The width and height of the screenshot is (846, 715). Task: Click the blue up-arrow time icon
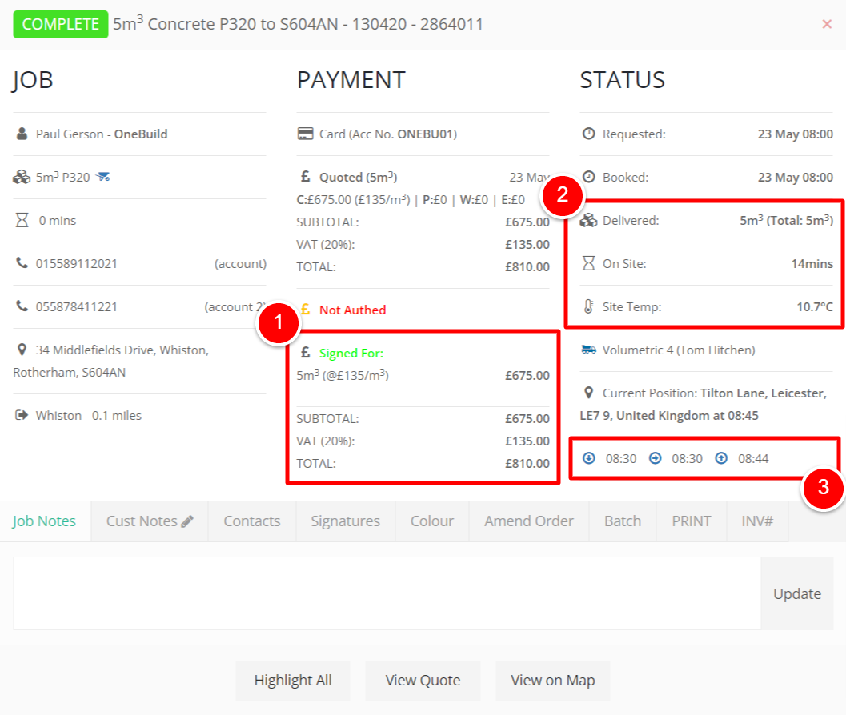click(x=721, y=458)
